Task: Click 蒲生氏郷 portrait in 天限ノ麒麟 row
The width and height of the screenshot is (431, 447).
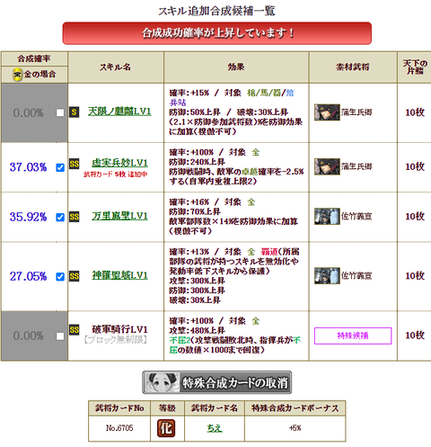Action: 327,112
